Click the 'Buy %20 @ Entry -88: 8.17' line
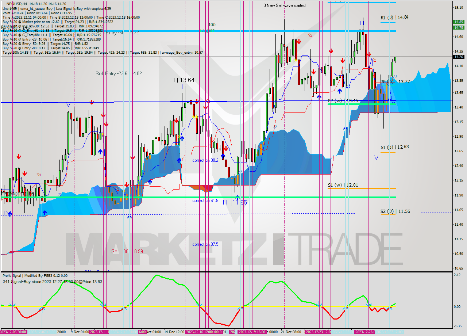This screenshot has height=336, width=467. click(50, 48)
